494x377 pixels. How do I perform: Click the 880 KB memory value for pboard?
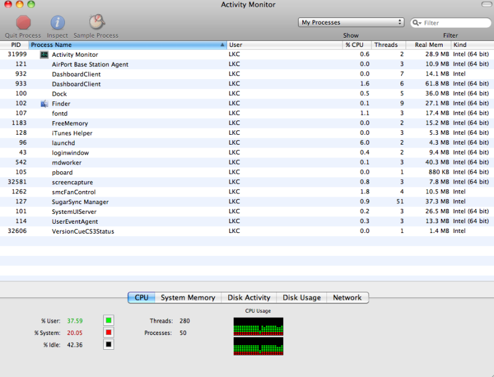point(438,172)
